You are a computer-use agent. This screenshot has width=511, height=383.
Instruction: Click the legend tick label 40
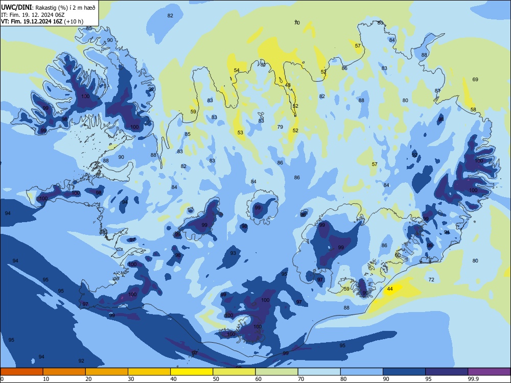[173, 379]
